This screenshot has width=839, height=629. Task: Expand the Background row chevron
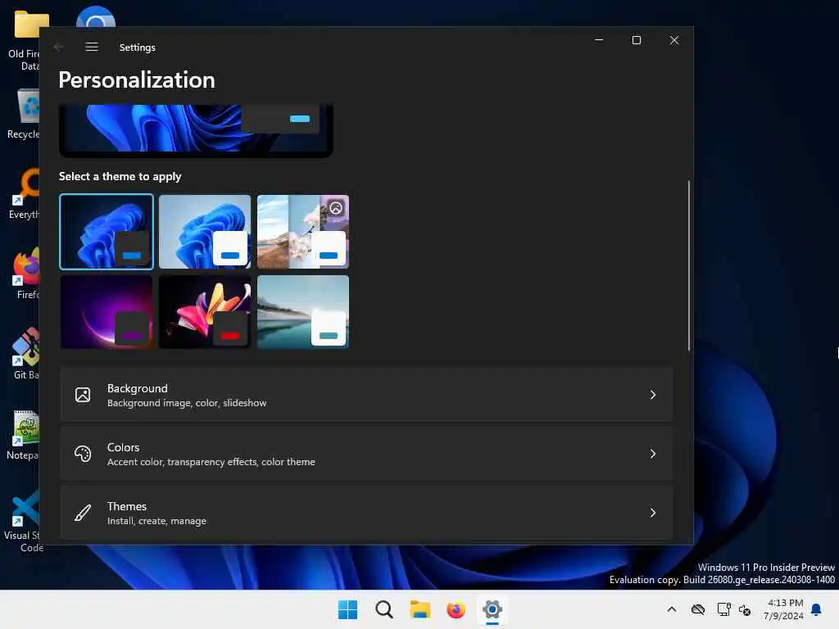tap(653, 395)
